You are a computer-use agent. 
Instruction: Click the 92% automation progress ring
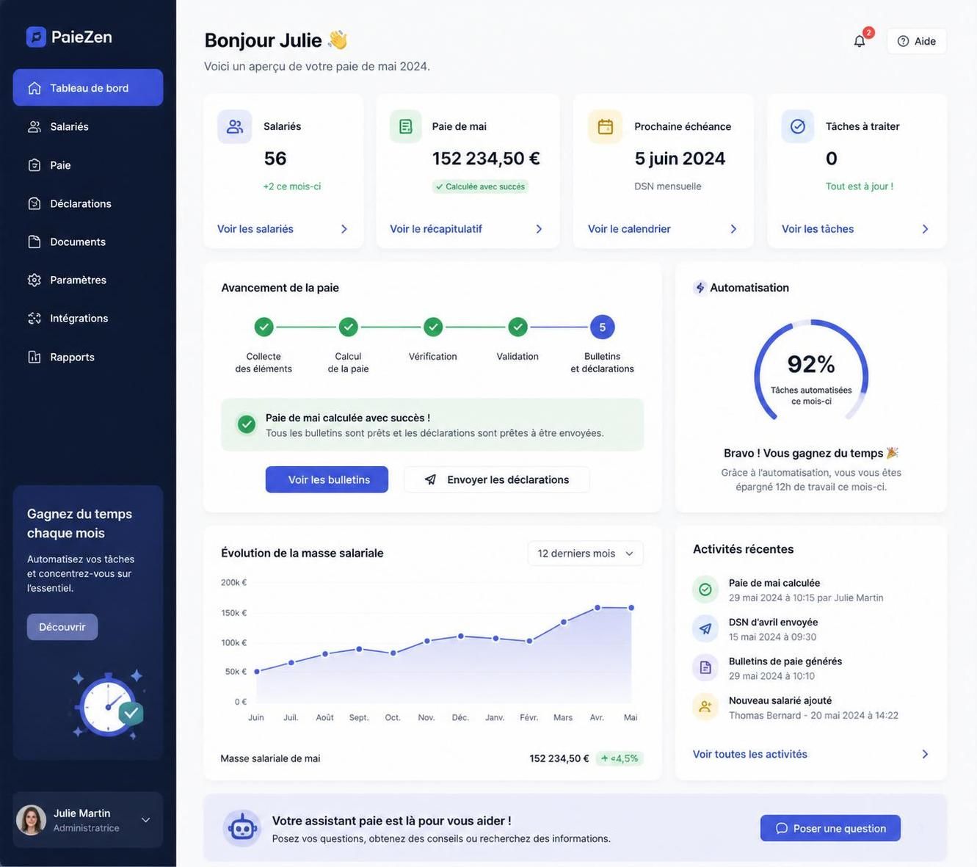click(x=811, y=371)
